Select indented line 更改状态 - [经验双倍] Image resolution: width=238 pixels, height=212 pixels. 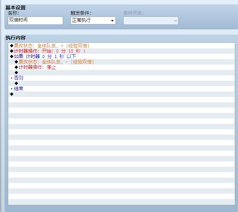coord(122,62)
